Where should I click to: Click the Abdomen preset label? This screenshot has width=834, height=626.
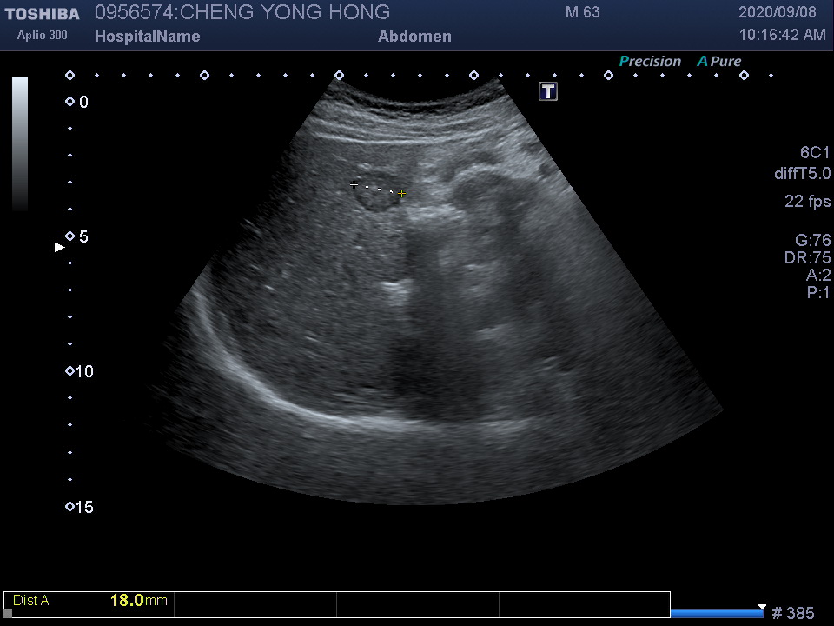coord(415,37)
